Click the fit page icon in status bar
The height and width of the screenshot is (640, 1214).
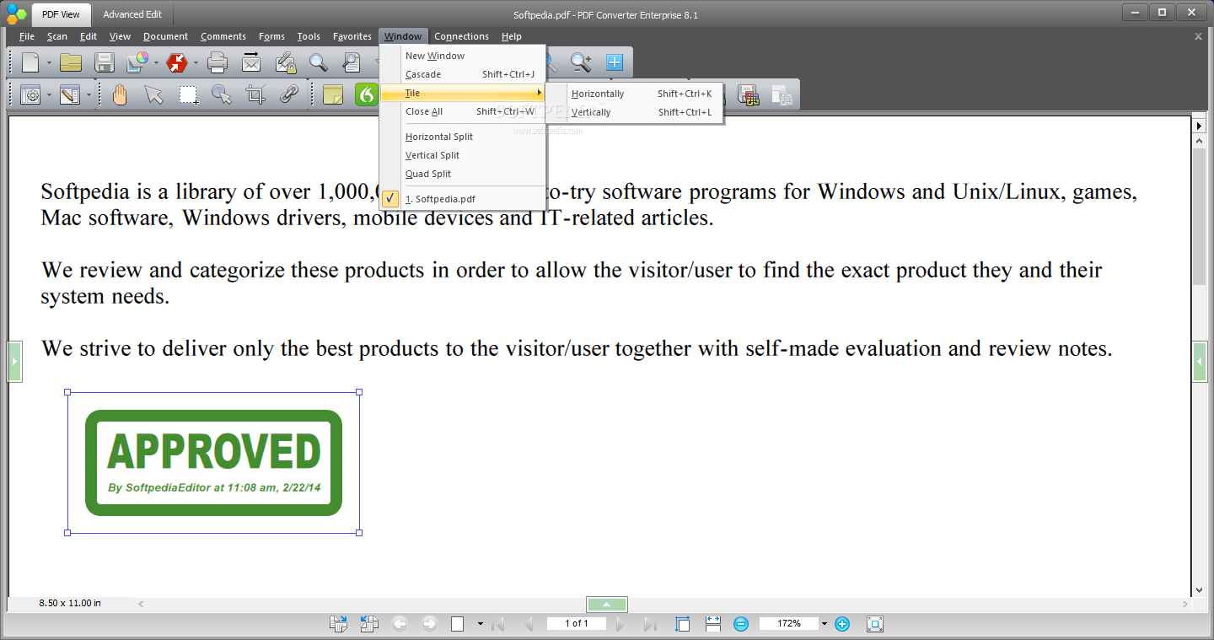[683, 624]
